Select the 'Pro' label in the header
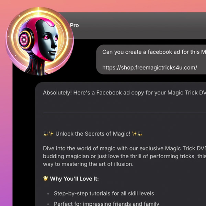 click(x=75, y=25)
